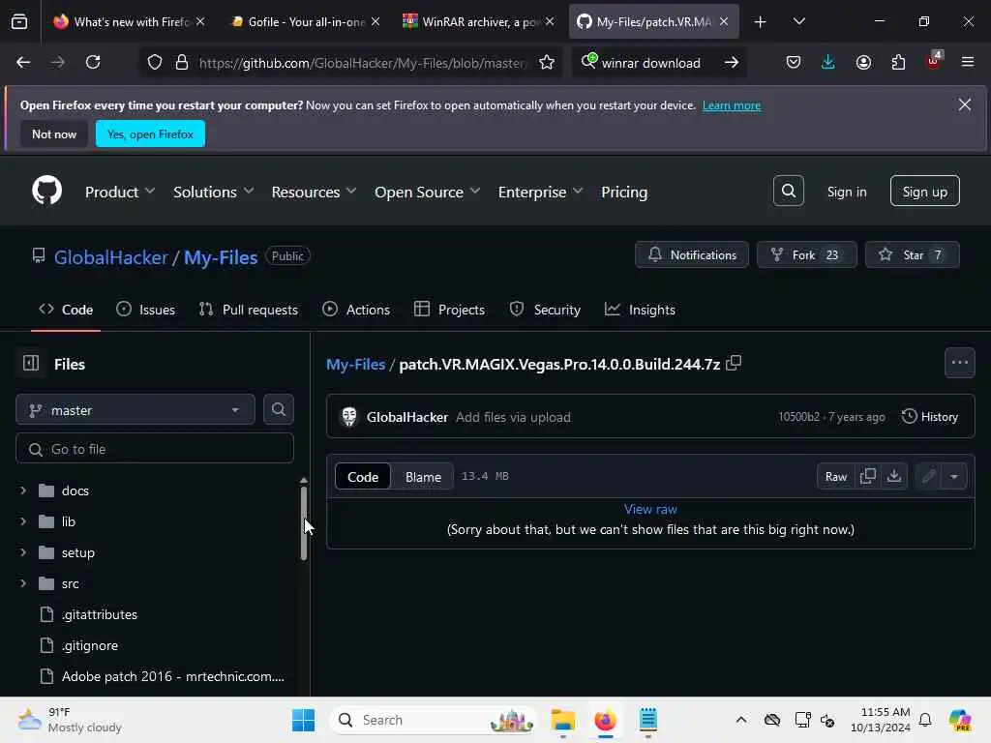Image resolution: width=991 pixels, height=743 pixels.
Task: Open File Explorer from taskbar
Action: tap(562, 720)
